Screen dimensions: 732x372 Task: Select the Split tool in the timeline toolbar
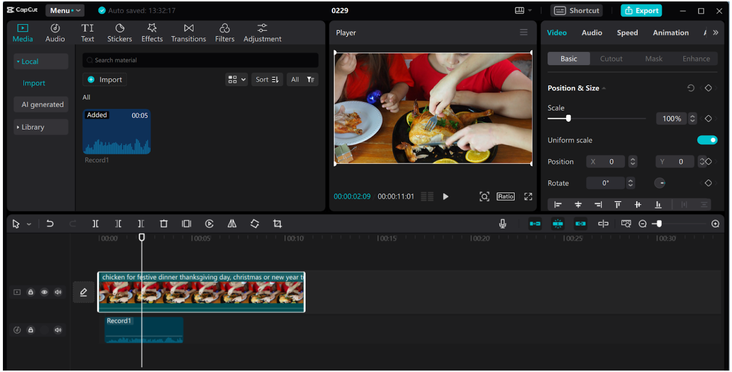point(96,224)
